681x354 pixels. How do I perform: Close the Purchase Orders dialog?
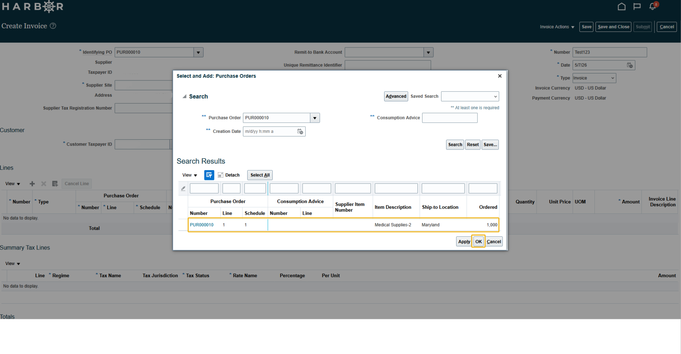(500, 76)
